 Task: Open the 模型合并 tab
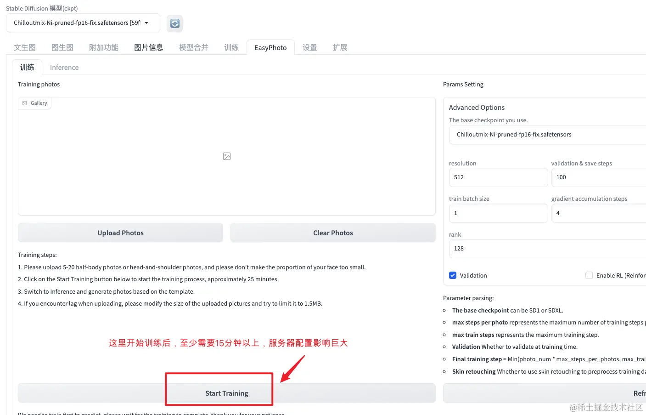[x=194, y=47]
